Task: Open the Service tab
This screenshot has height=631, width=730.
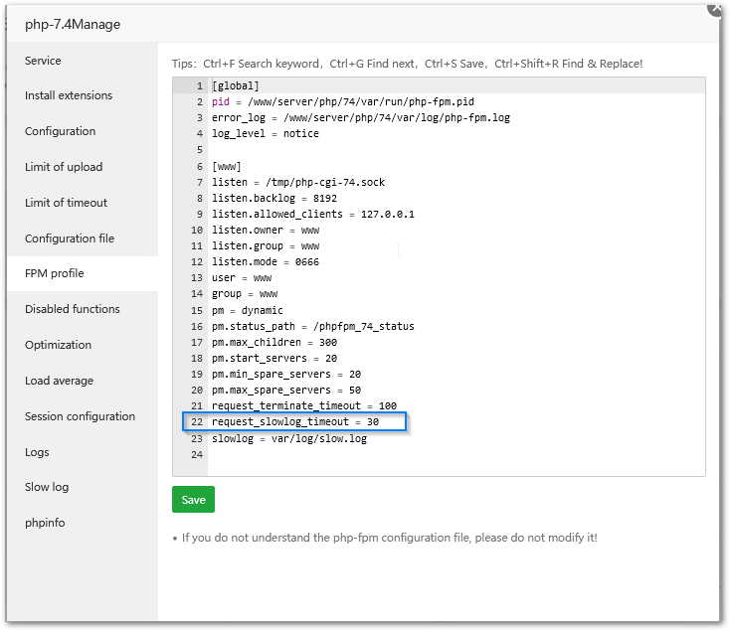Action: pyautogui.click(x=43, y=61)
